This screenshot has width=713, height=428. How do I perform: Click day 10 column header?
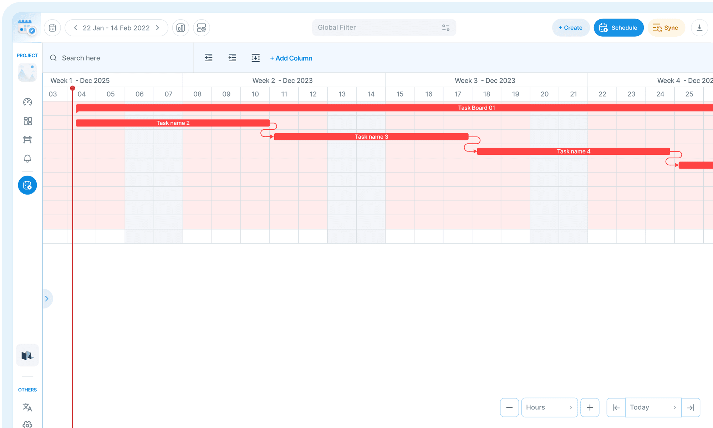click(255, 94)
